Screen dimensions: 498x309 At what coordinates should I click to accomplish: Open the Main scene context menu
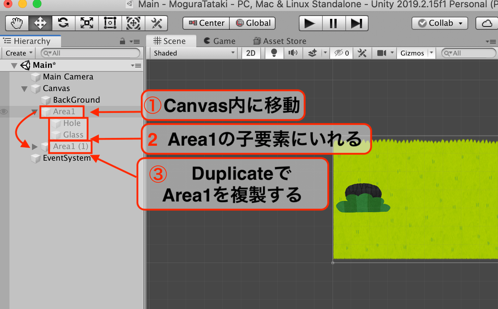[136, 66]
